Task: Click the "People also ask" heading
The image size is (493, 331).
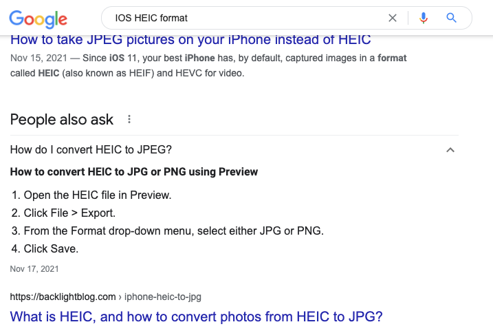Action: tap(62, 120)
